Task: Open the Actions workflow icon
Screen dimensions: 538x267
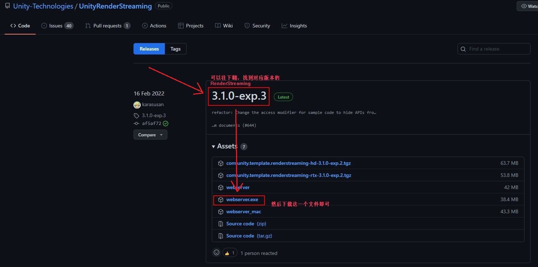Action: click(145, 25)
